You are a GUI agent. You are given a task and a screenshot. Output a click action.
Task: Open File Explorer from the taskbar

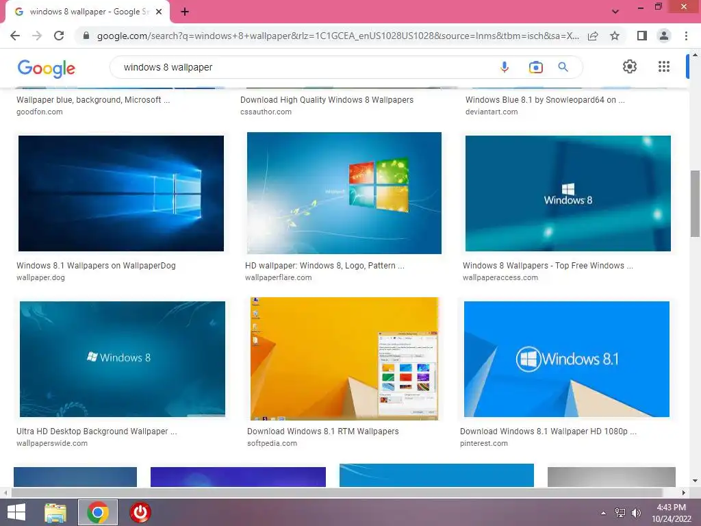click(x=55, y=512)
